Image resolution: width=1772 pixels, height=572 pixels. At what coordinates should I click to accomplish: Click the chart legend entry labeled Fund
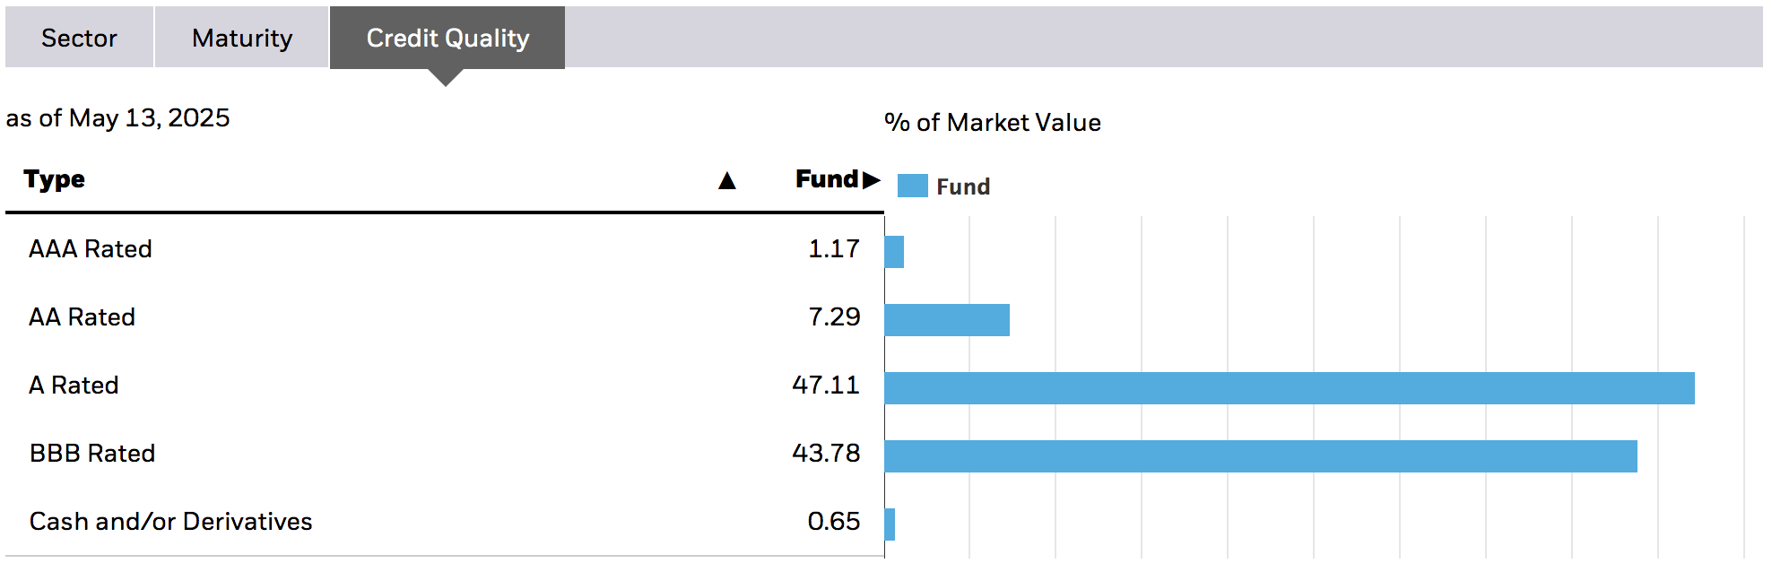pyautogui.click(x=962, y=187)
